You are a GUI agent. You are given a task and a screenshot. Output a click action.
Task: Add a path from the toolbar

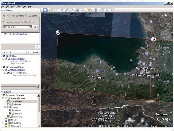point(61,10)
